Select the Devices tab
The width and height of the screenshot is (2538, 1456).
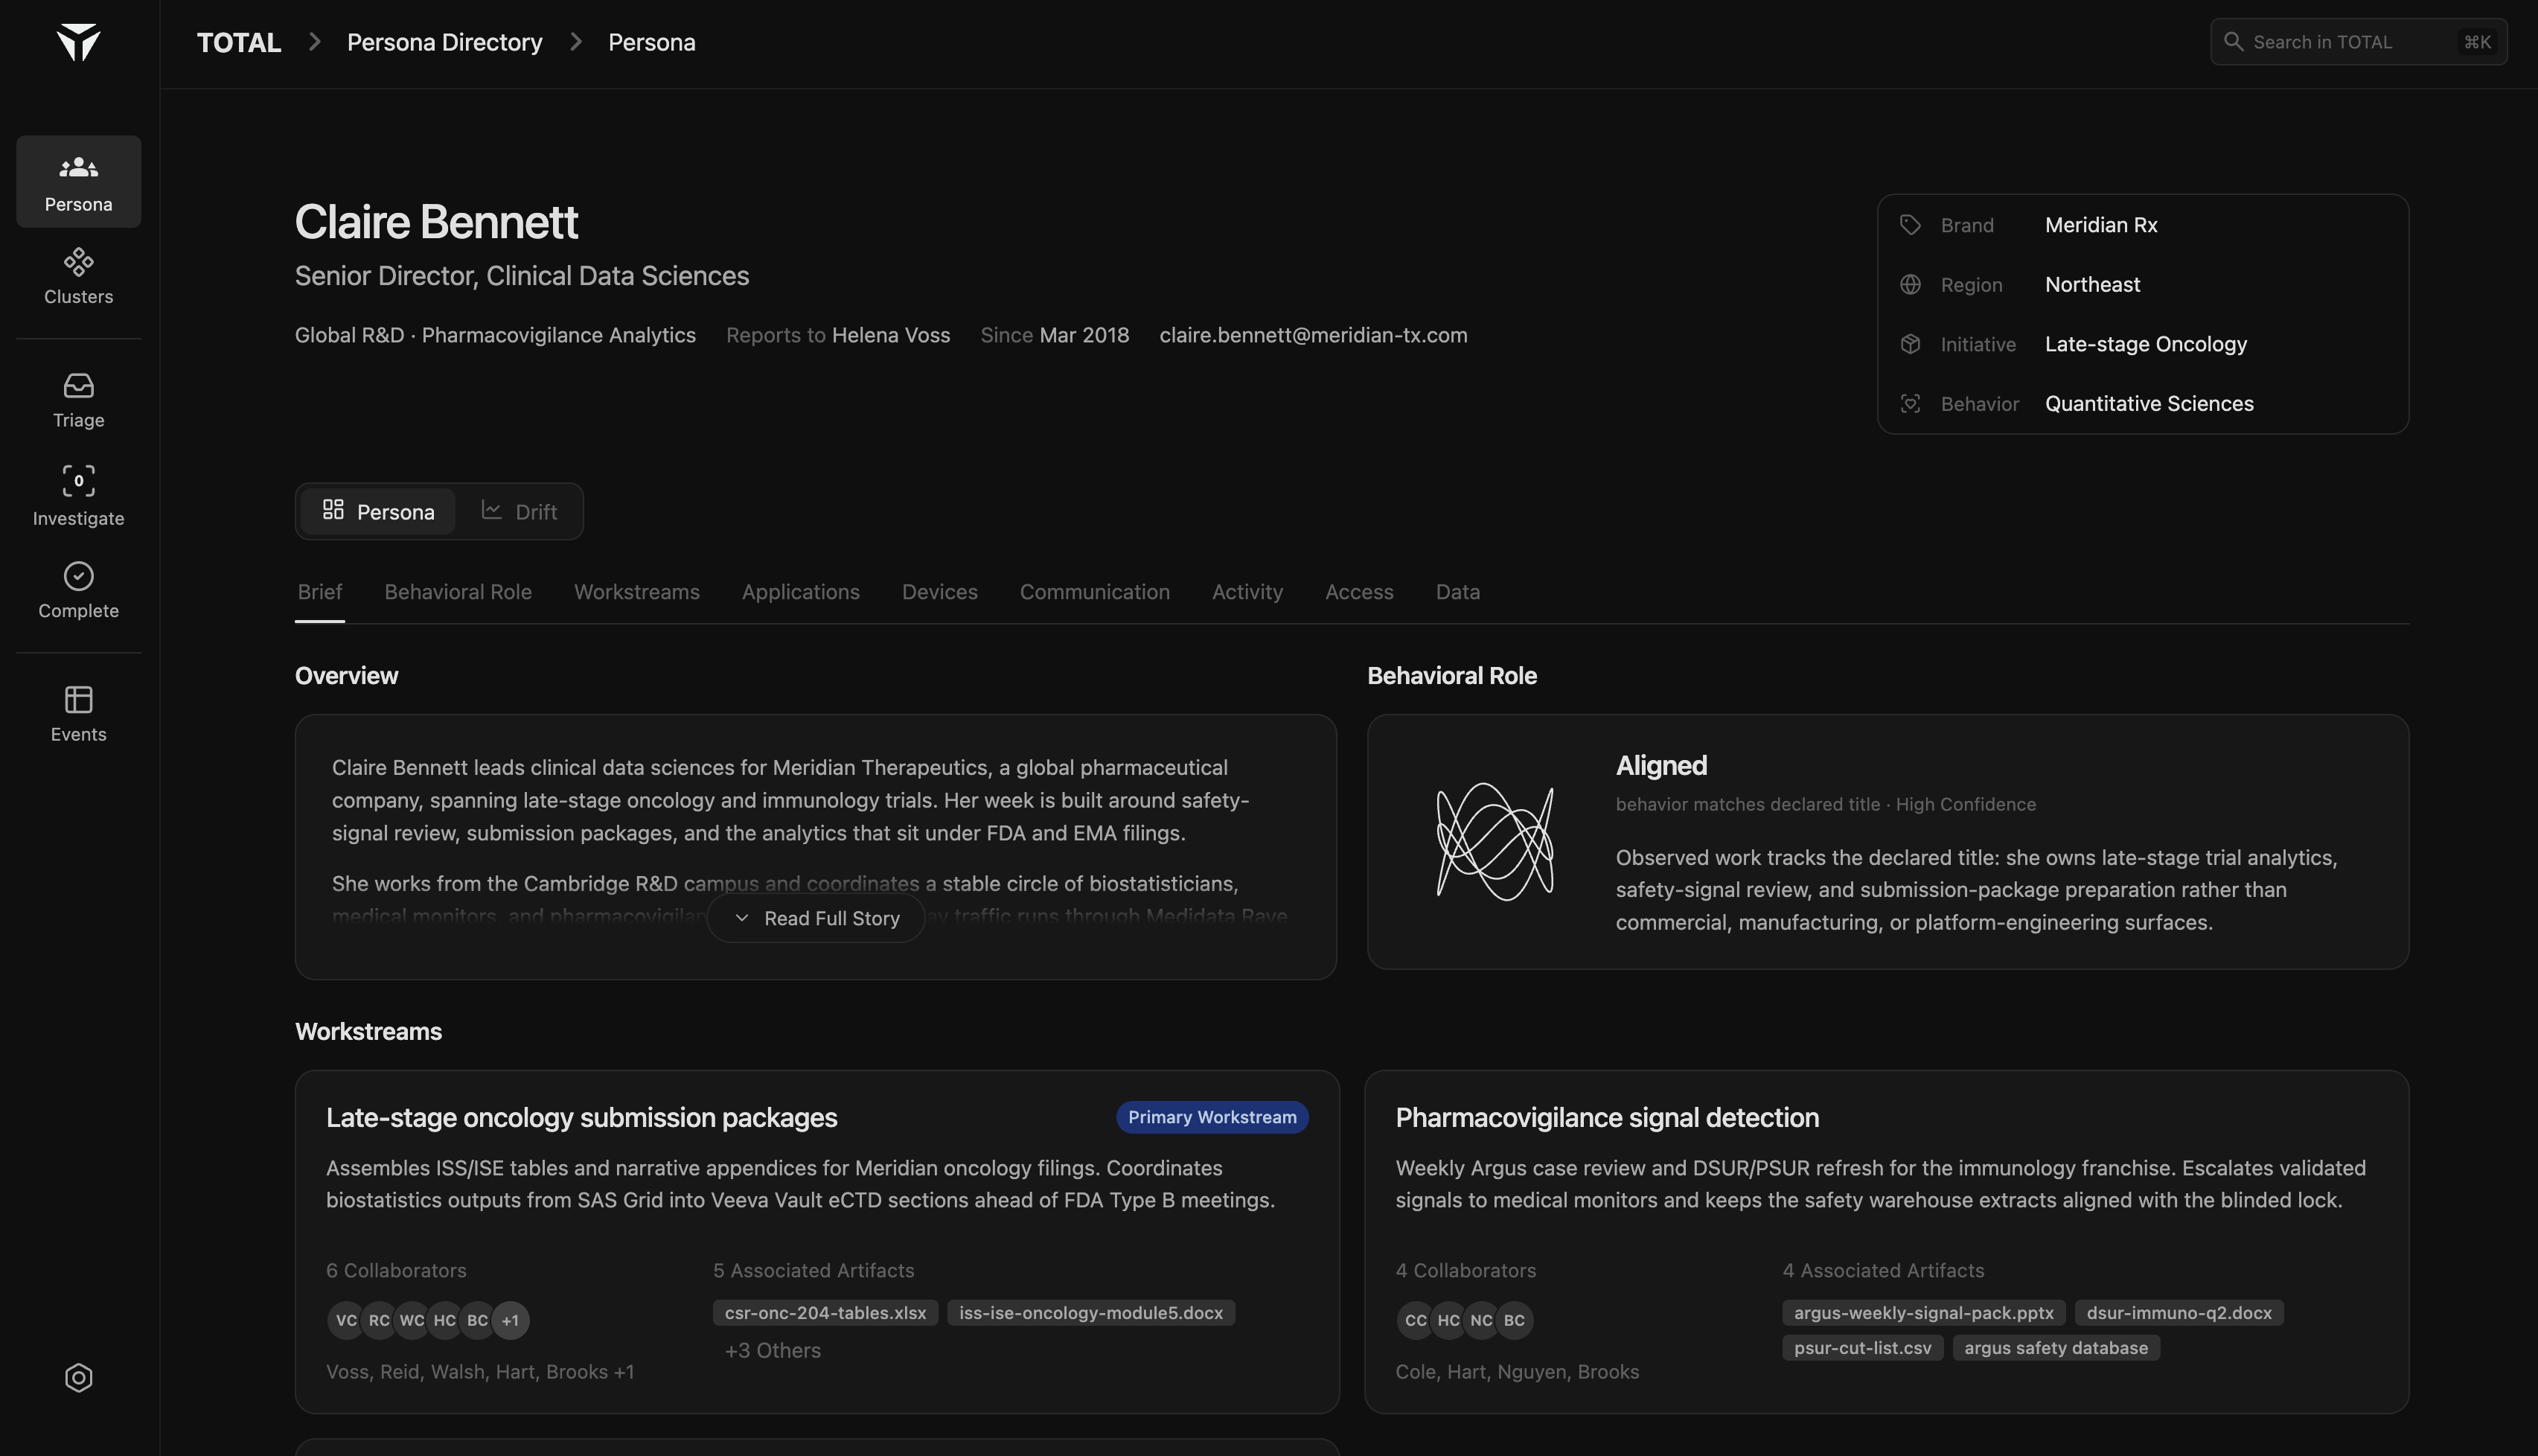pyautogui.click(x=939, y=592)
